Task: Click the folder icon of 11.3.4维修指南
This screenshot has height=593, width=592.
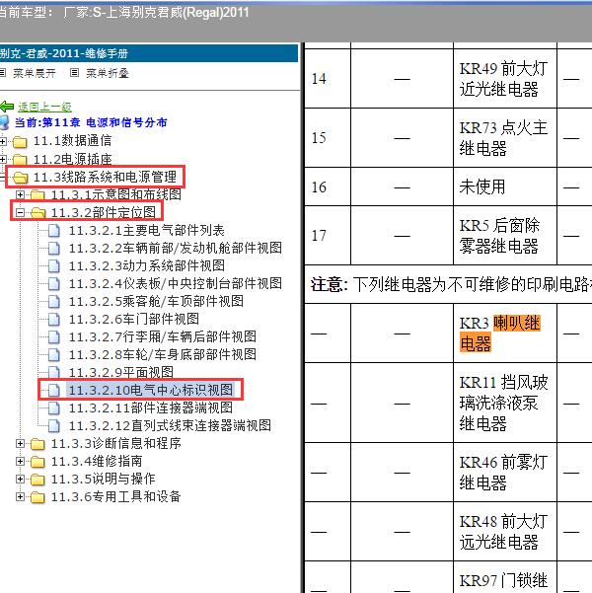Action: click(37, 462)
